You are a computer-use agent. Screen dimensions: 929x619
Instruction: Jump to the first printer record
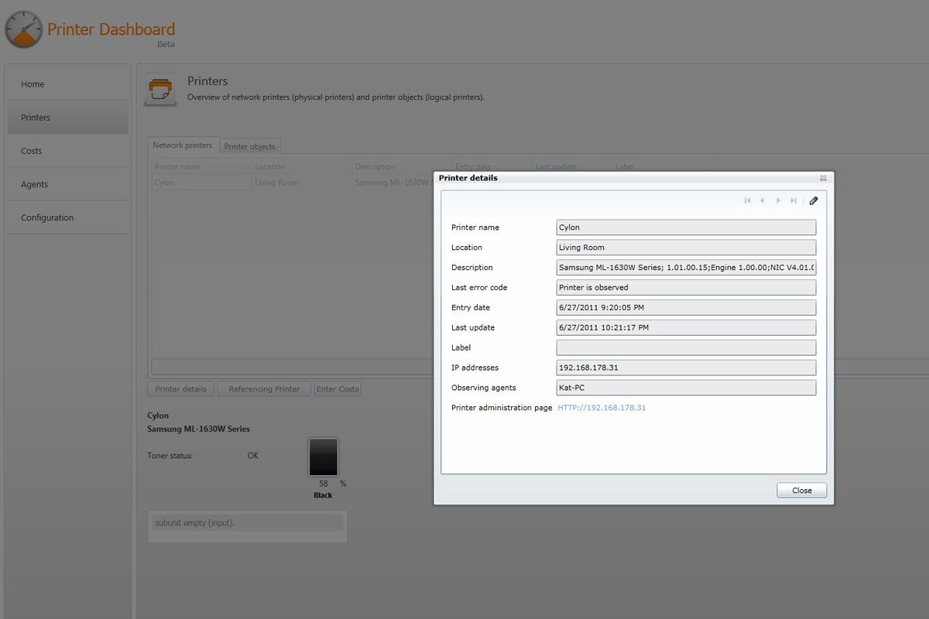tap(747, 200)
